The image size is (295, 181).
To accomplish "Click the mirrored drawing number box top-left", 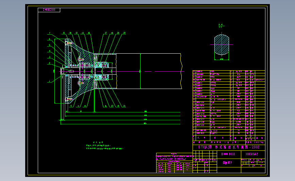I will (49, 10).
